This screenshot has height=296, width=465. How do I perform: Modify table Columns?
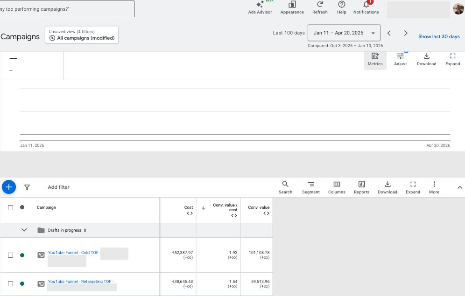click(337, 187)
